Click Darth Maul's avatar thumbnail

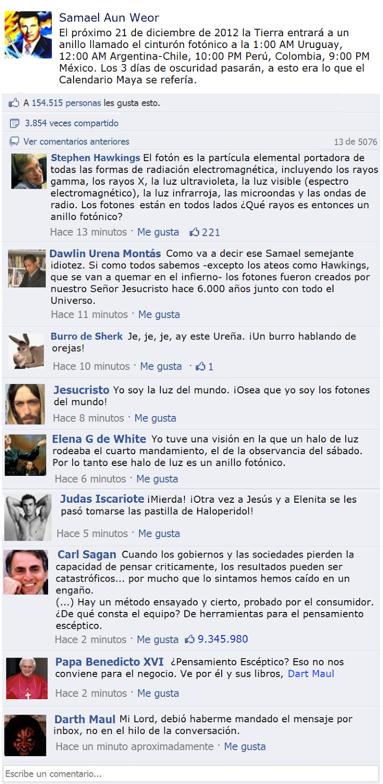click(26, 735)
